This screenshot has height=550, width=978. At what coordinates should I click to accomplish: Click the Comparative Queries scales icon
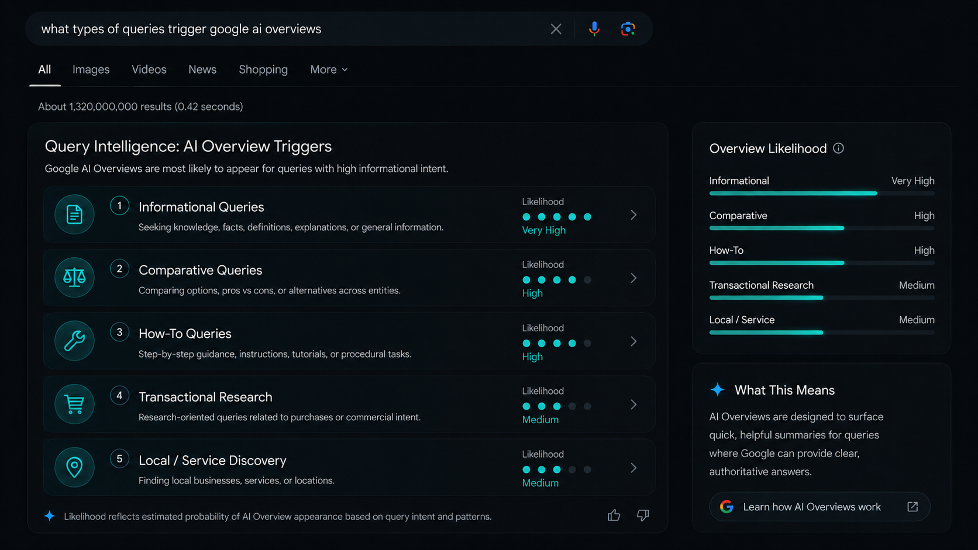pyautogui.click(x=74, y=278)
